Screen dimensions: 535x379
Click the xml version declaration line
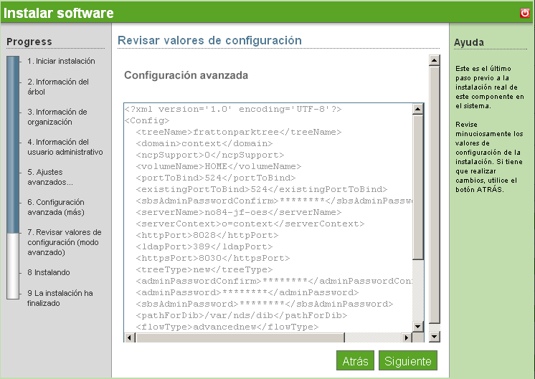pyautogui.click(x=233, y=109)
